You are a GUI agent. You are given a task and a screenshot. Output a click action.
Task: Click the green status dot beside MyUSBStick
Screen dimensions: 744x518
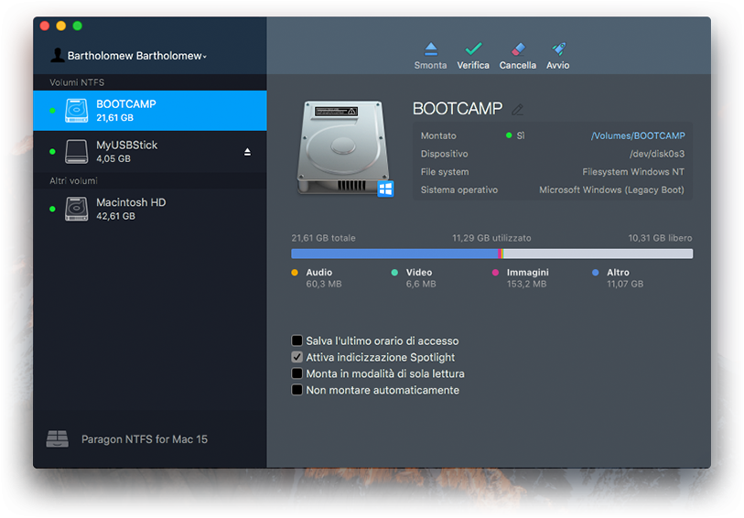(52, 152)
